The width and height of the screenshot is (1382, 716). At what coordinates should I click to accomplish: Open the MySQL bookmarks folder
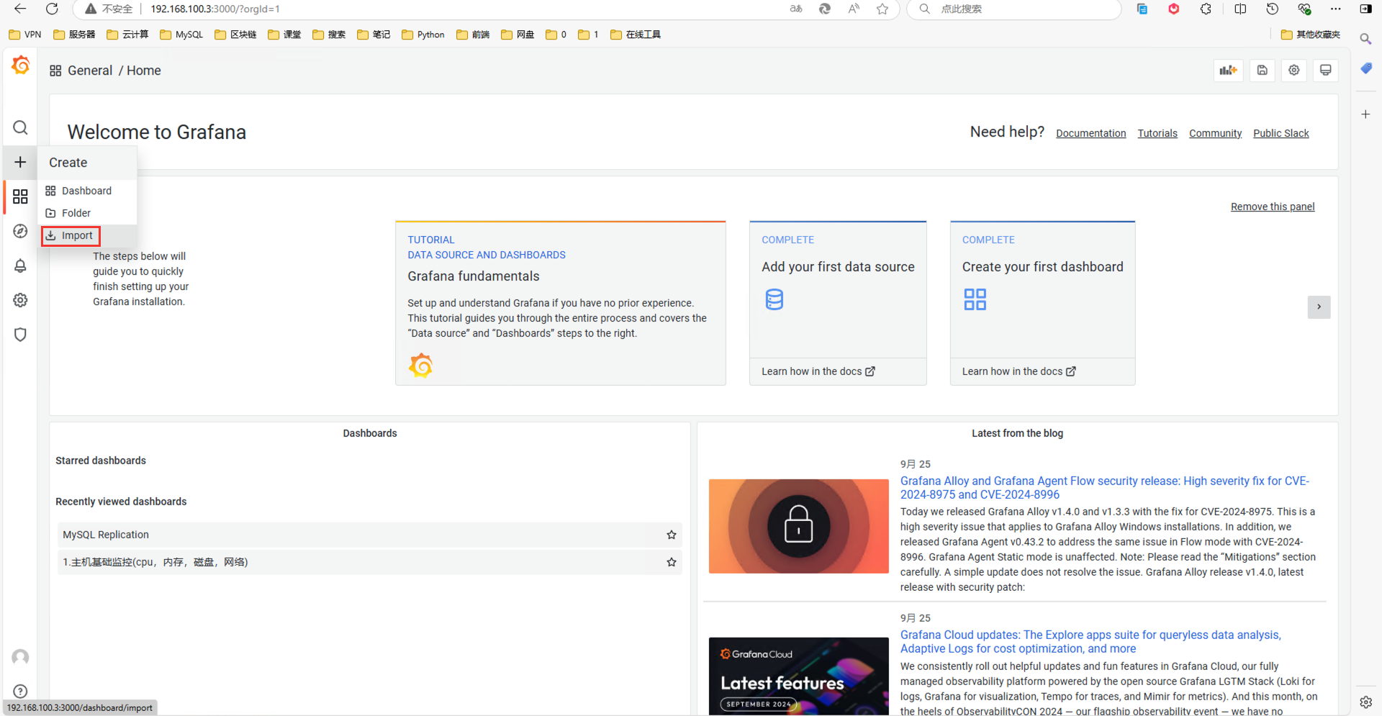click(181, 35)
